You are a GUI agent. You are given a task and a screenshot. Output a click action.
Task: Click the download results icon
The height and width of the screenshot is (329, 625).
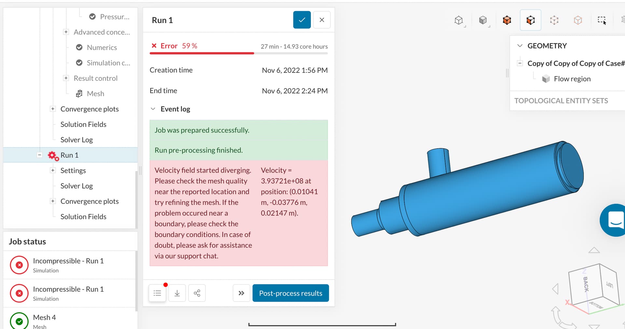click(177, 293)
